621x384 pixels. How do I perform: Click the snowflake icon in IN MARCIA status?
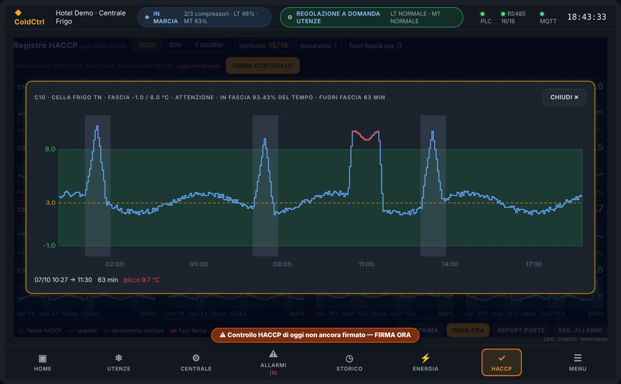click(147, 17)
